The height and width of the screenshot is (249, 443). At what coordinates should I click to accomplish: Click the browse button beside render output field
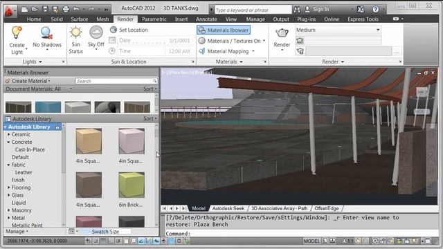click(x=397, y=52)
